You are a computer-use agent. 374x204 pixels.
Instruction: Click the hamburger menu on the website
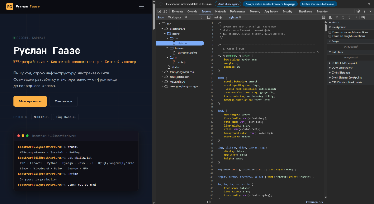pos(141,7)
